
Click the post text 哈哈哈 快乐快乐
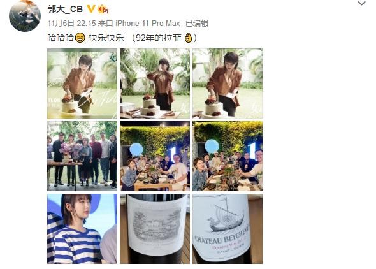click(85, 38)
